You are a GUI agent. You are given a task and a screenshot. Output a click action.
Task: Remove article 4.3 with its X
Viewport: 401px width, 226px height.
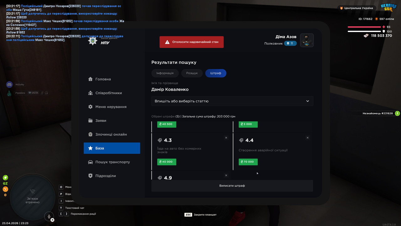pos(226,138)
